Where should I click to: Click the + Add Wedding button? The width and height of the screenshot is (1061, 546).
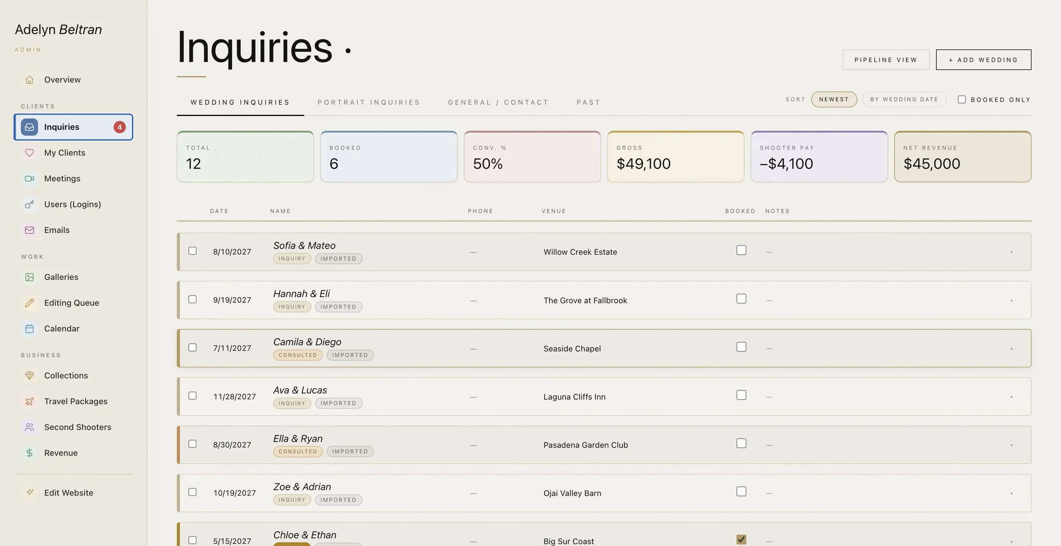coord(984,60)
